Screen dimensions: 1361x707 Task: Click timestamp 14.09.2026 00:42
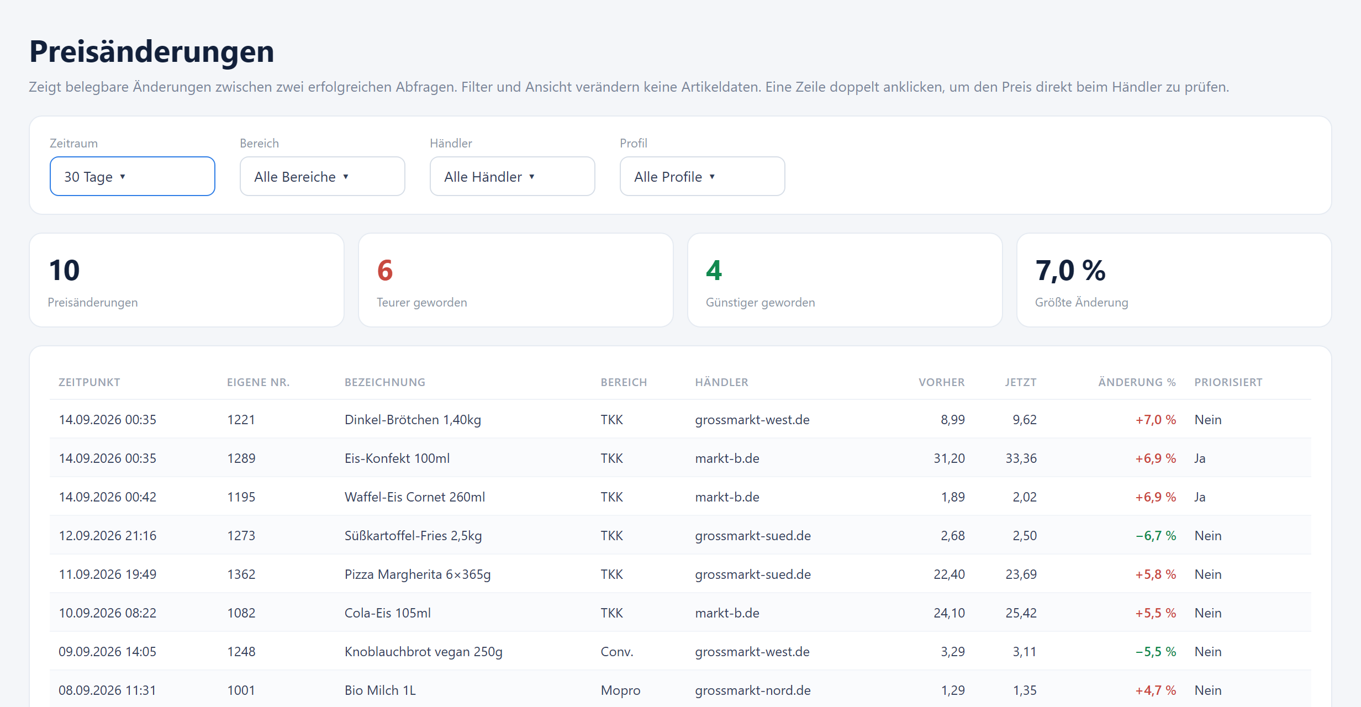pyautogui.click(x=107, y=497)
